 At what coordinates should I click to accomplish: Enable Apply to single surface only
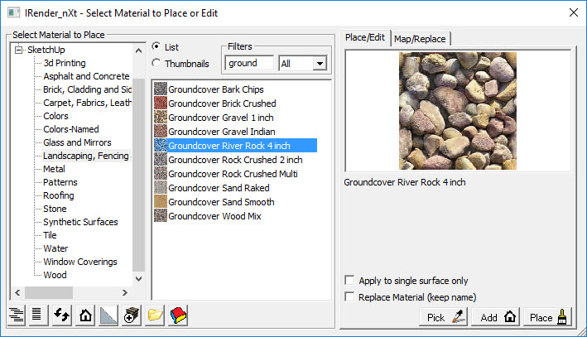pyautogui.click(x=349, y=281)
